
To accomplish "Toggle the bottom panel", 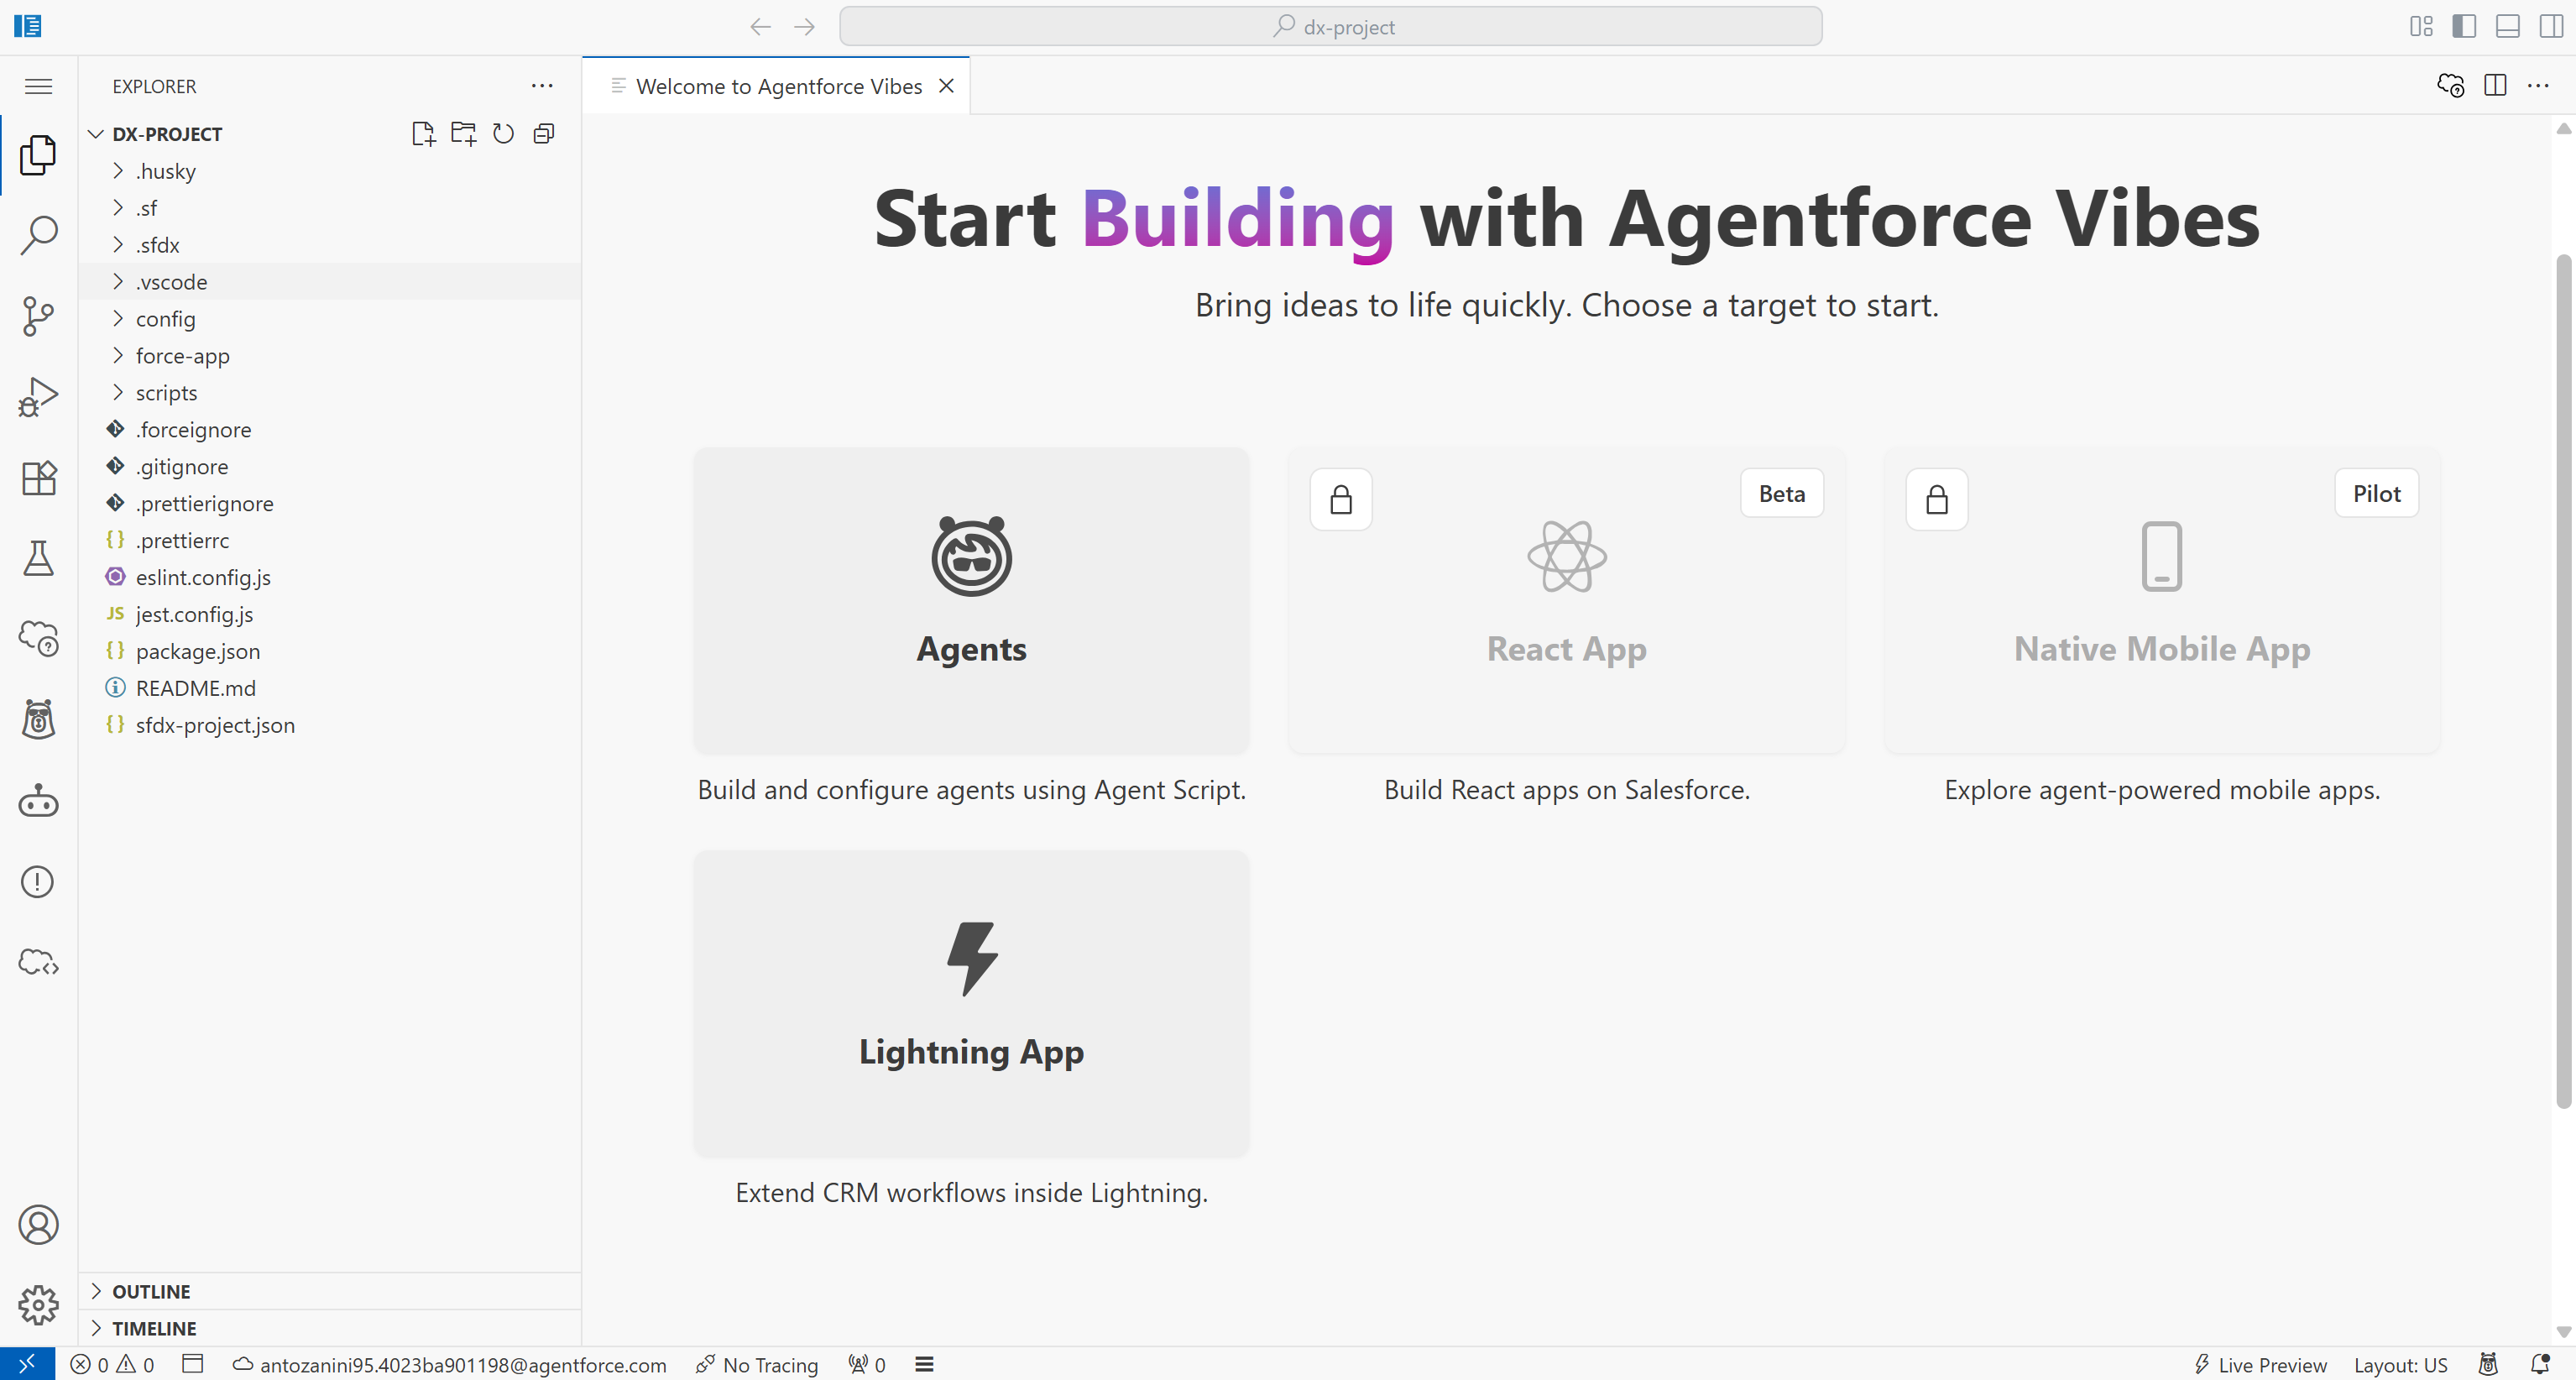I will [2508, 27].
